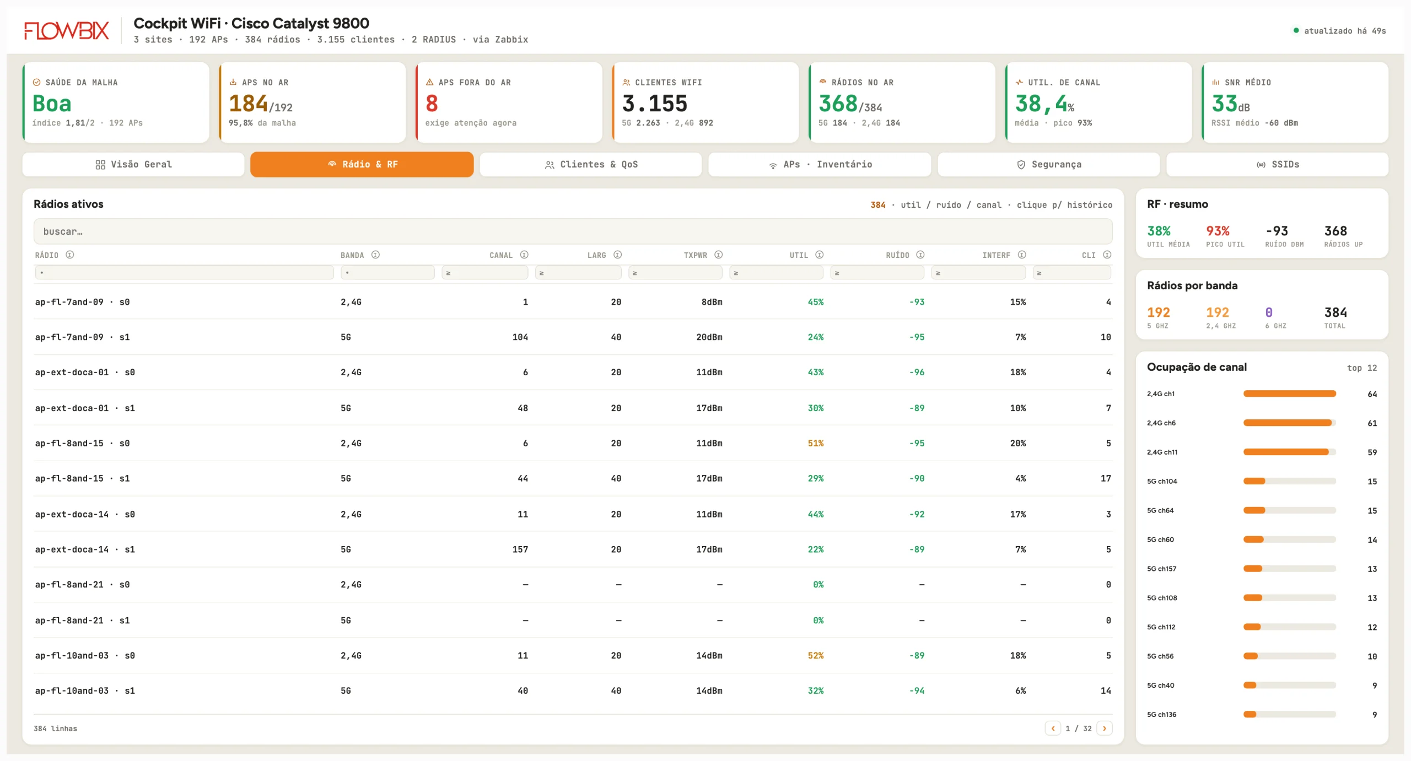Image resolution: width=1411 pixels, height=761 pixels.
Task: Focus the RÁDIO column filter box
Action: pyautogui.click(x=184, y=272)
